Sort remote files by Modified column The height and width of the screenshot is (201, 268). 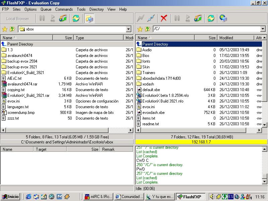pyautogui.click(x=236, y=38)
